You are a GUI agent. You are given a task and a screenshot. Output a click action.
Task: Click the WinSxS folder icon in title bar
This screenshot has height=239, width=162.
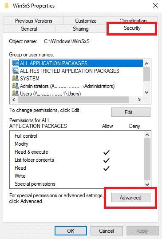click(x=7, y=6)
